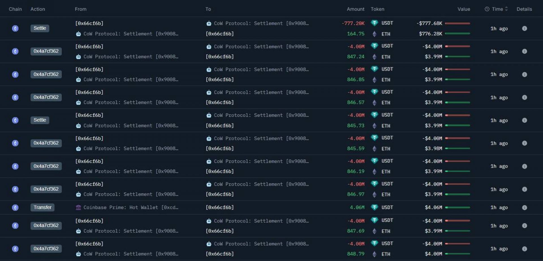Open details icon for the -777.20K USDT row
Screen dimensions: 543x261
[x=524, y=29]
